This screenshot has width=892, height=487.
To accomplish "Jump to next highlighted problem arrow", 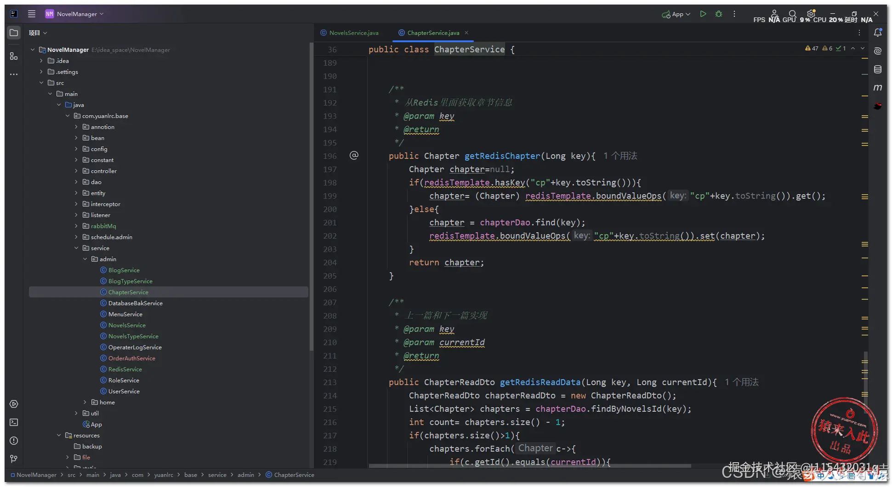I will [x=863, y=48].
